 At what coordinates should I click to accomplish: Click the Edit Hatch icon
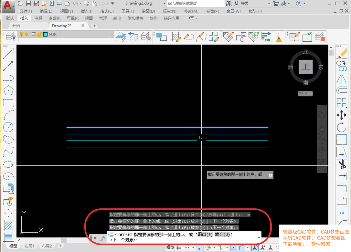(176, 37)
